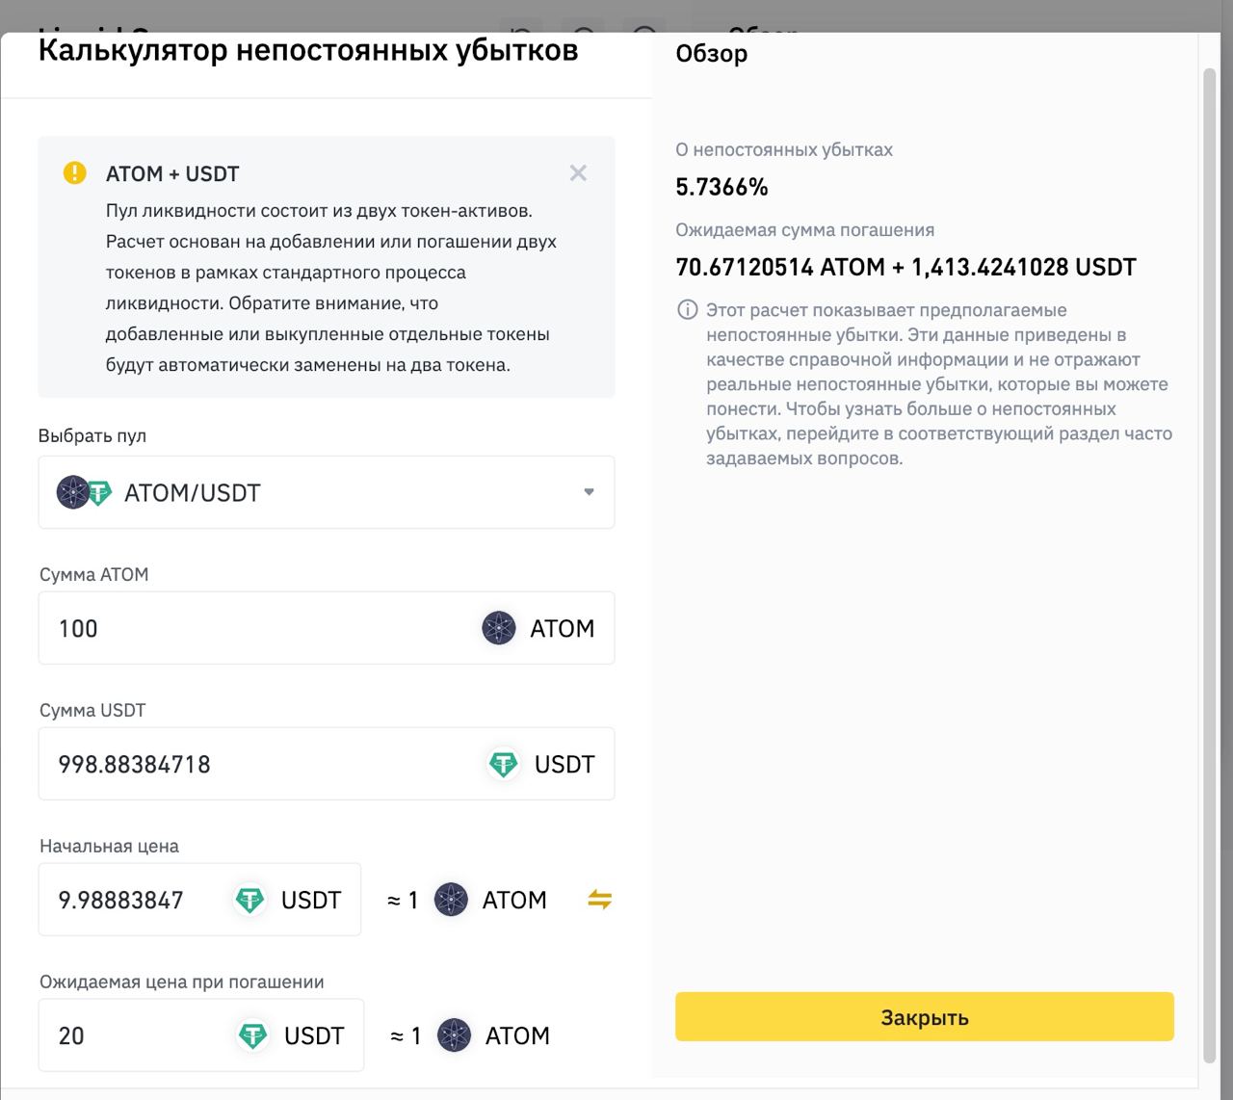Click the info icon in Обзор disclaimer
This screenshot has width=1233, height=1100.
688,310
